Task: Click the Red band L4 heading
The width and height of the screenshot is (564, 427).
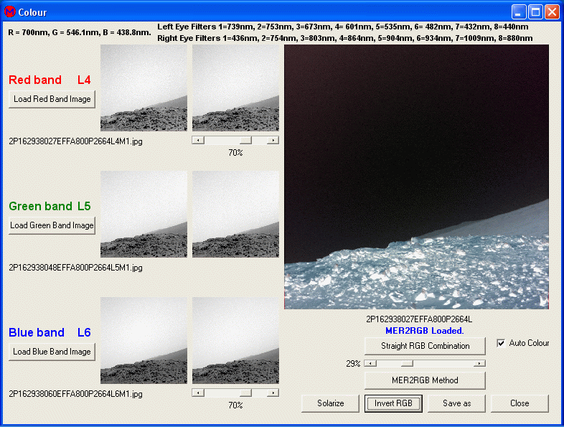Action: [50, 80]
